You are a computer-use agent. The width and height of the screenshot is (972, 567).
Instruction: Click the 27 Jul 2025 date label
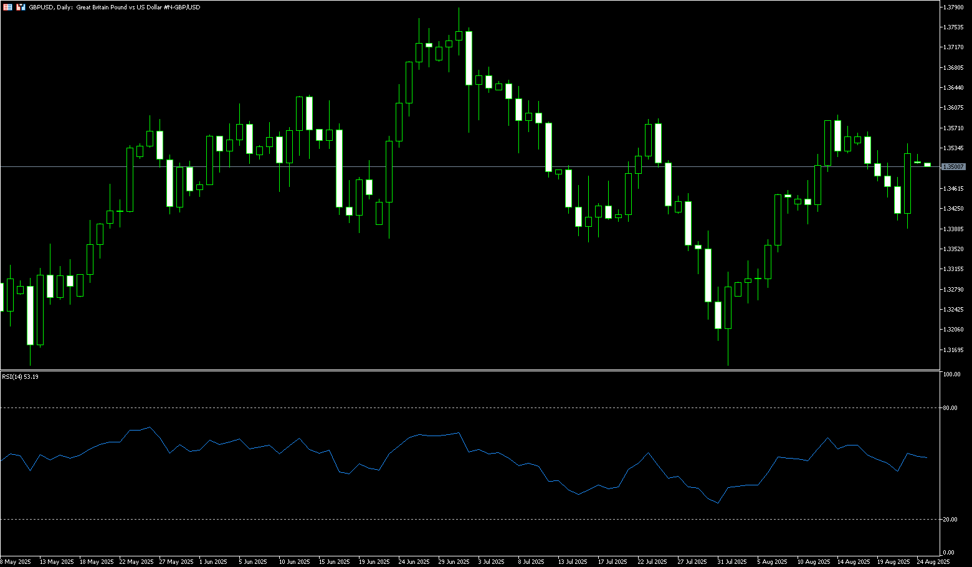click(692, 562)
